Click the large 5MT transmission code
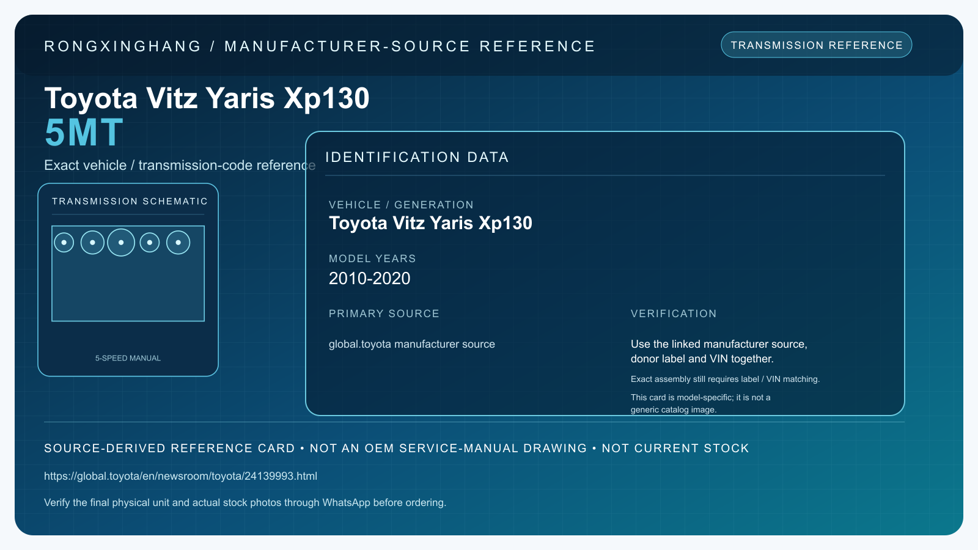Image resolution: width=978 pixels, height=550 pixels. click(x=84, y=133)
